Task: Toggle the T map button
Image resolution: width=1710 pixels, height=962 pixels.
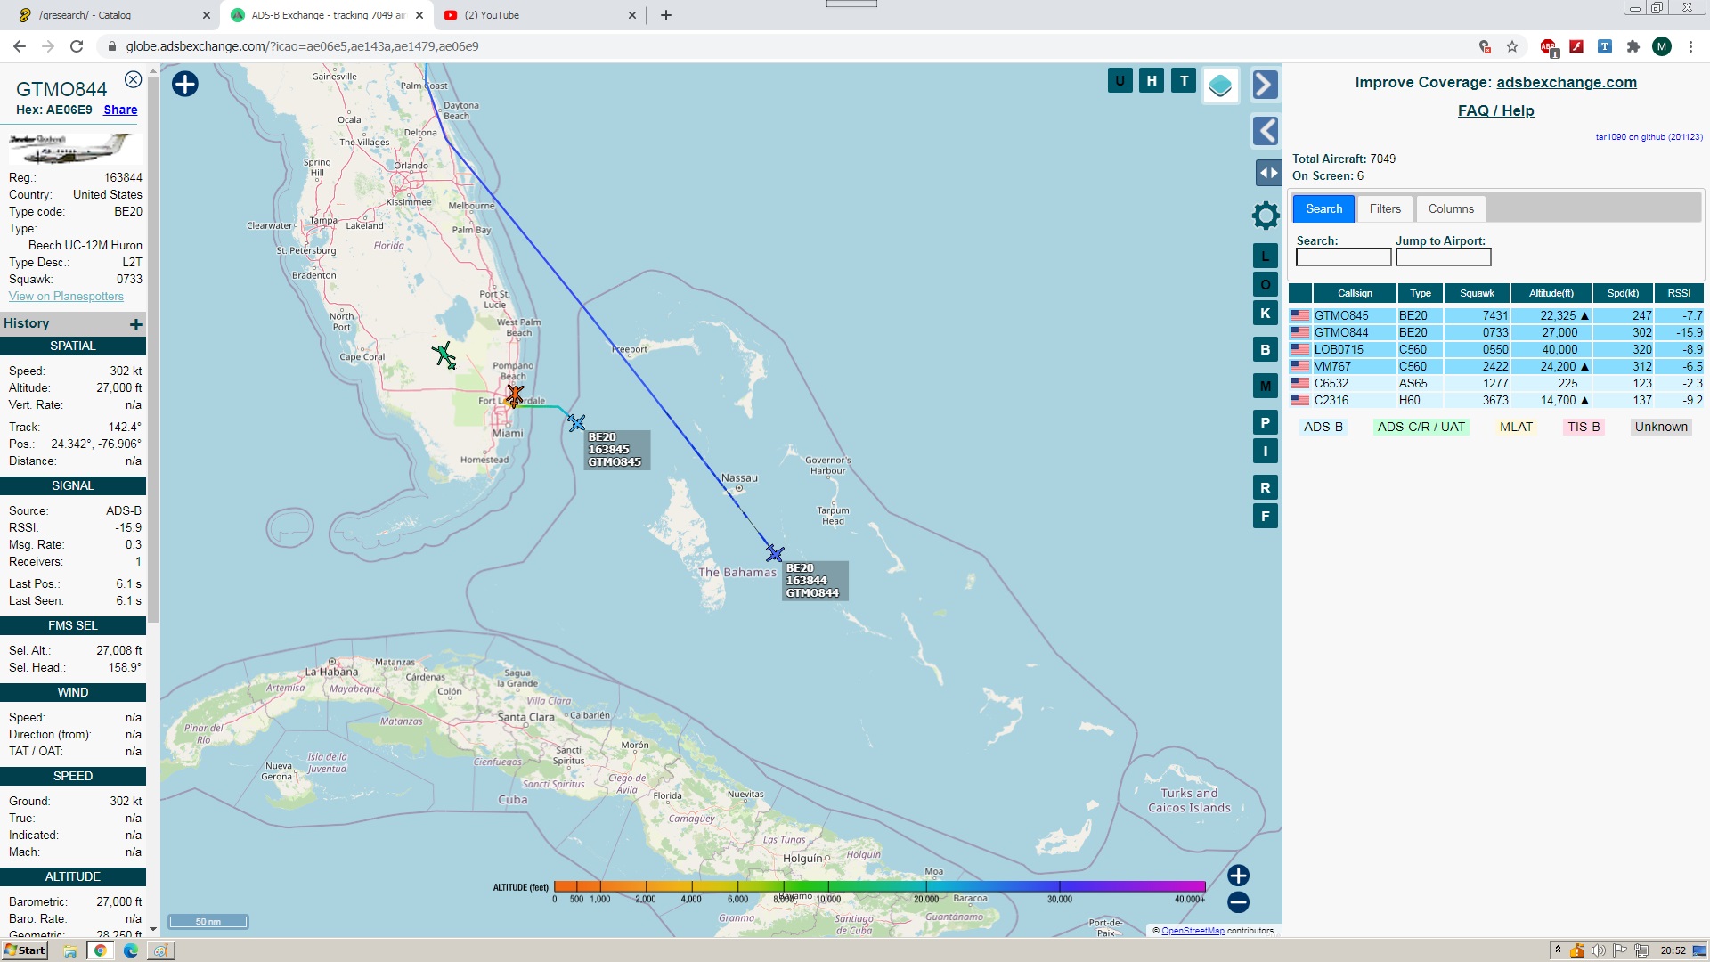Action: point(1184,81)
